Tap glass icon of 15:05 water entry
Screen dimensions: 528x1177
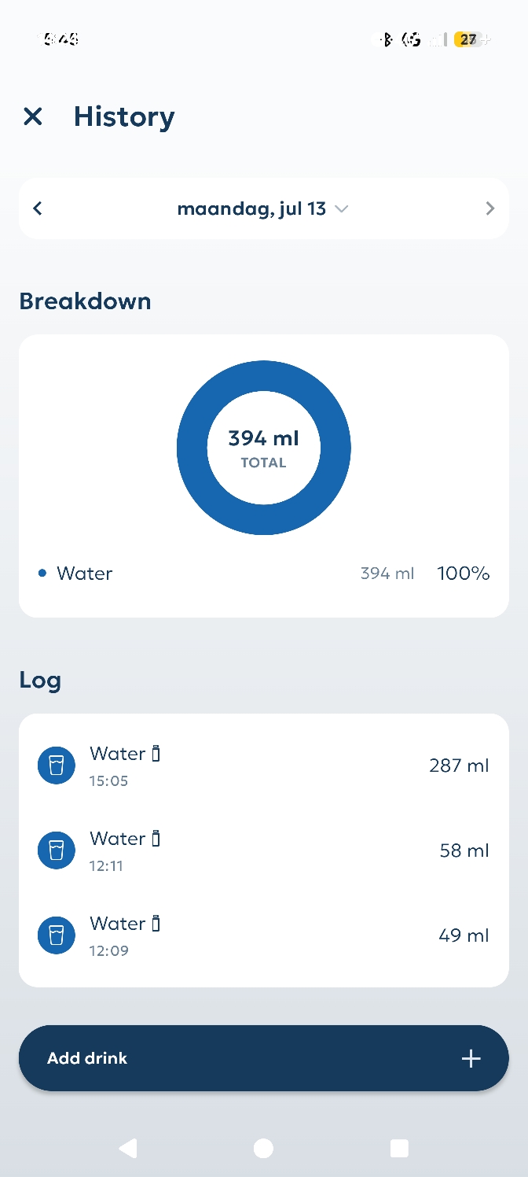[x=57, y=766]
